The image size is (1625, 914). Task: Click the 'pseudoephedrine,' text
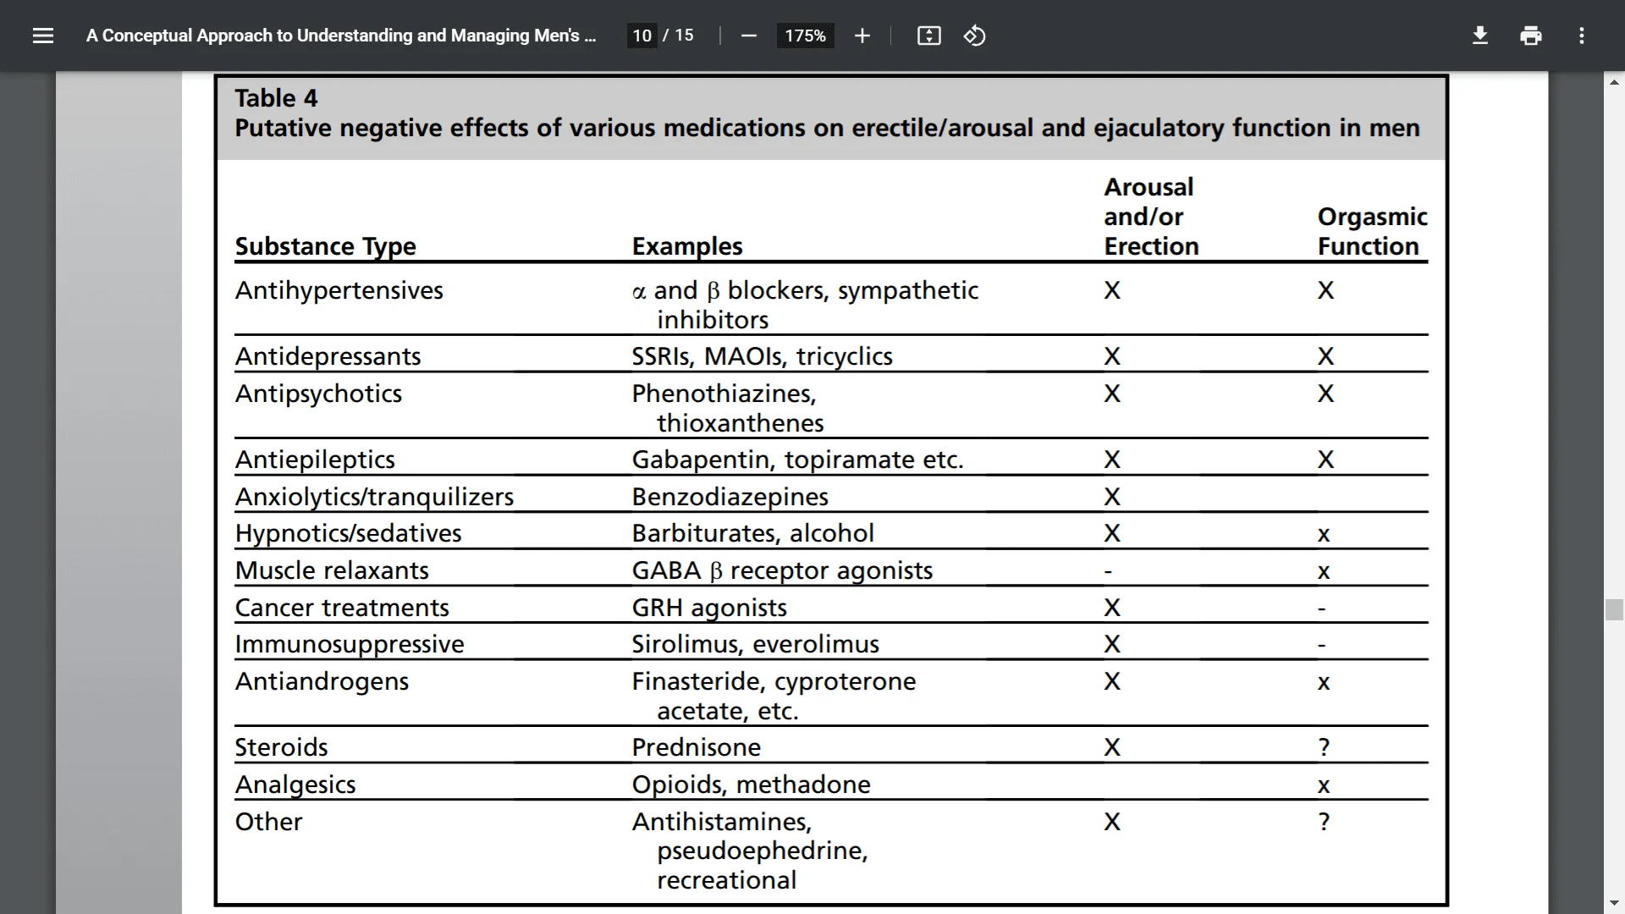tap(763, 851)
